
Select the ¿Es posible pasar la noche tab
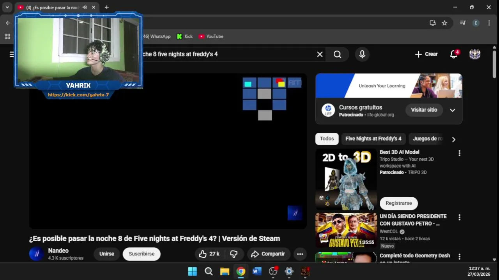coord(52,7)
